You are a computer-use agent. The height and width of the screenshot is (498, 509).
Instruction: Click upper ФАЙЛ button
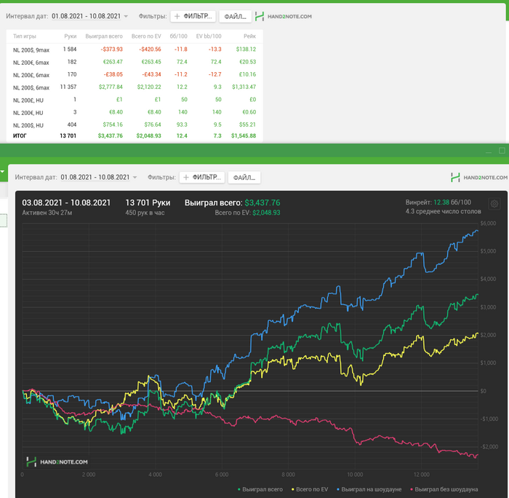pos(236,16)
